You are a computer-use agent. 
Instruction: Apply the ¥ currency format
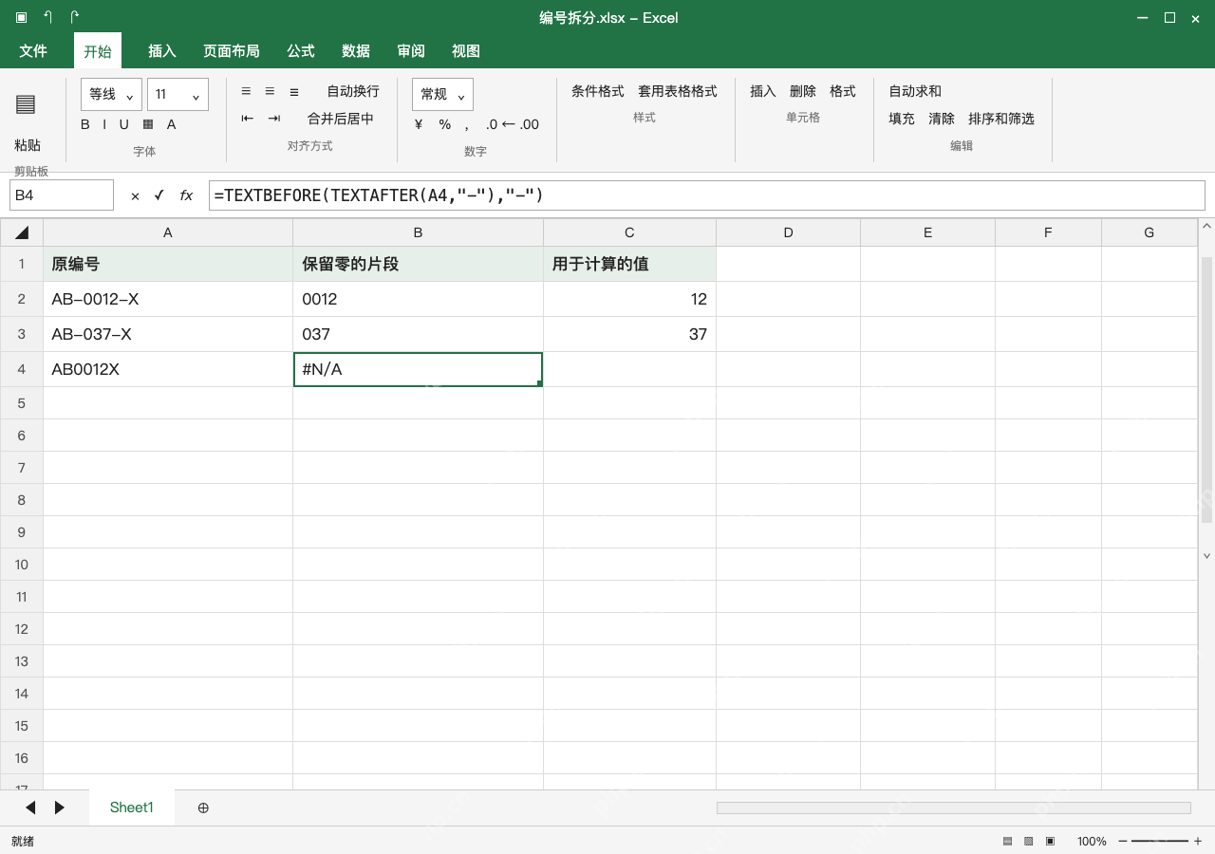click(419, 124)
